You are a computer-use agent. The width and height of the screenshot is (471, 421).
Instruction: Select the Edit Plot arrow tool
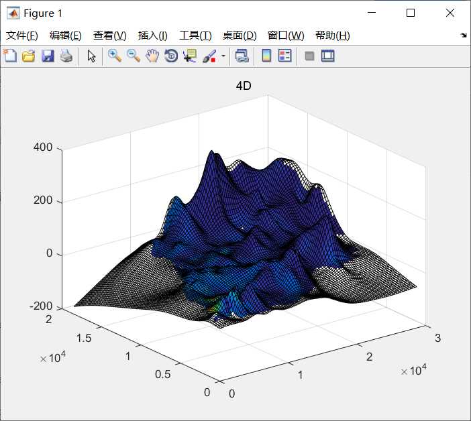[x=91, y=56]
